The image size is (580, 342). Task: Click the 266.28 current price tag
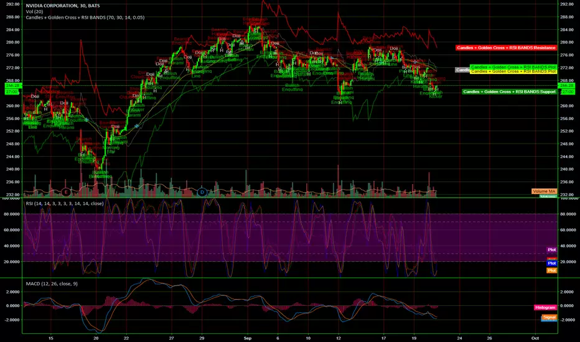[x=566, y=85]
